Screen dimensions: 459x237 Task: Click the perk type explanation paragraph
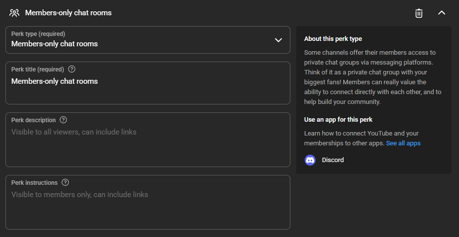tap(373, 77)
